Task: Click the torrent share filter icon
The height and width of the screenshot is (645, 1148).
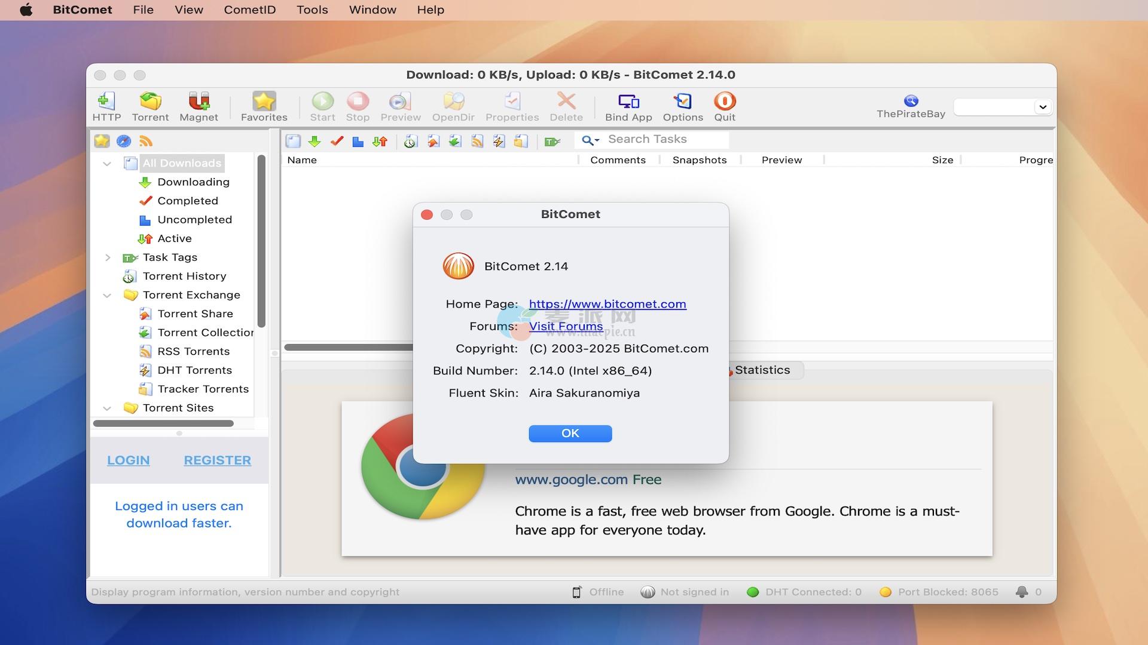Action: click(x=433, y=141)
